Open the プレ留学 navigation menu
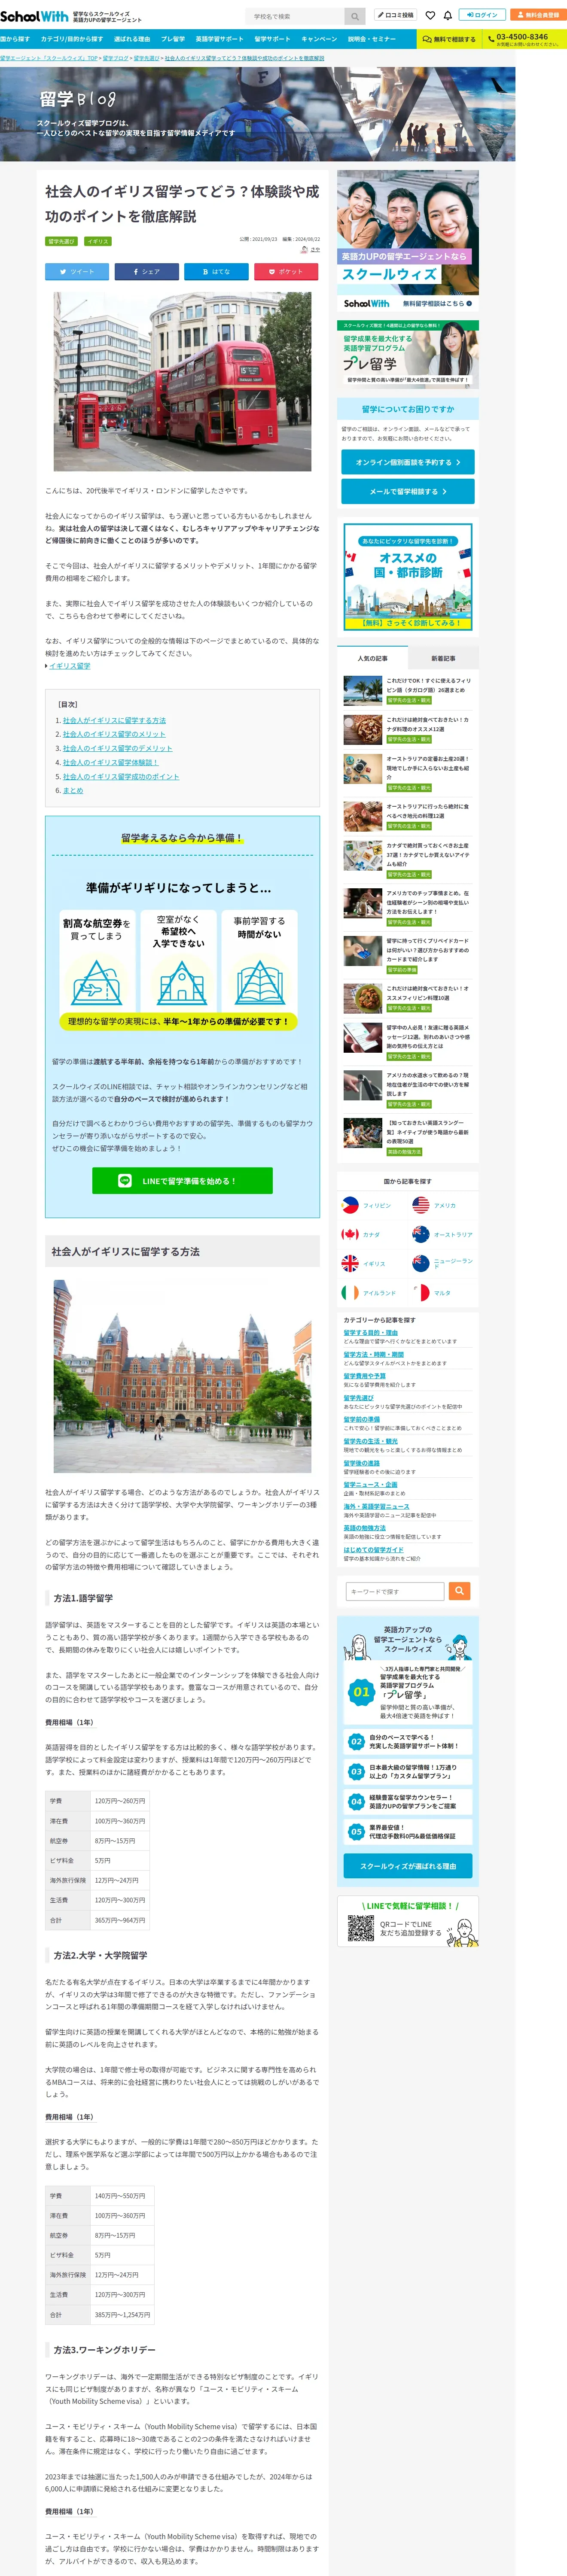This screenshot has width=567, height=2576. pyautogui.click(x=173, y=39)
